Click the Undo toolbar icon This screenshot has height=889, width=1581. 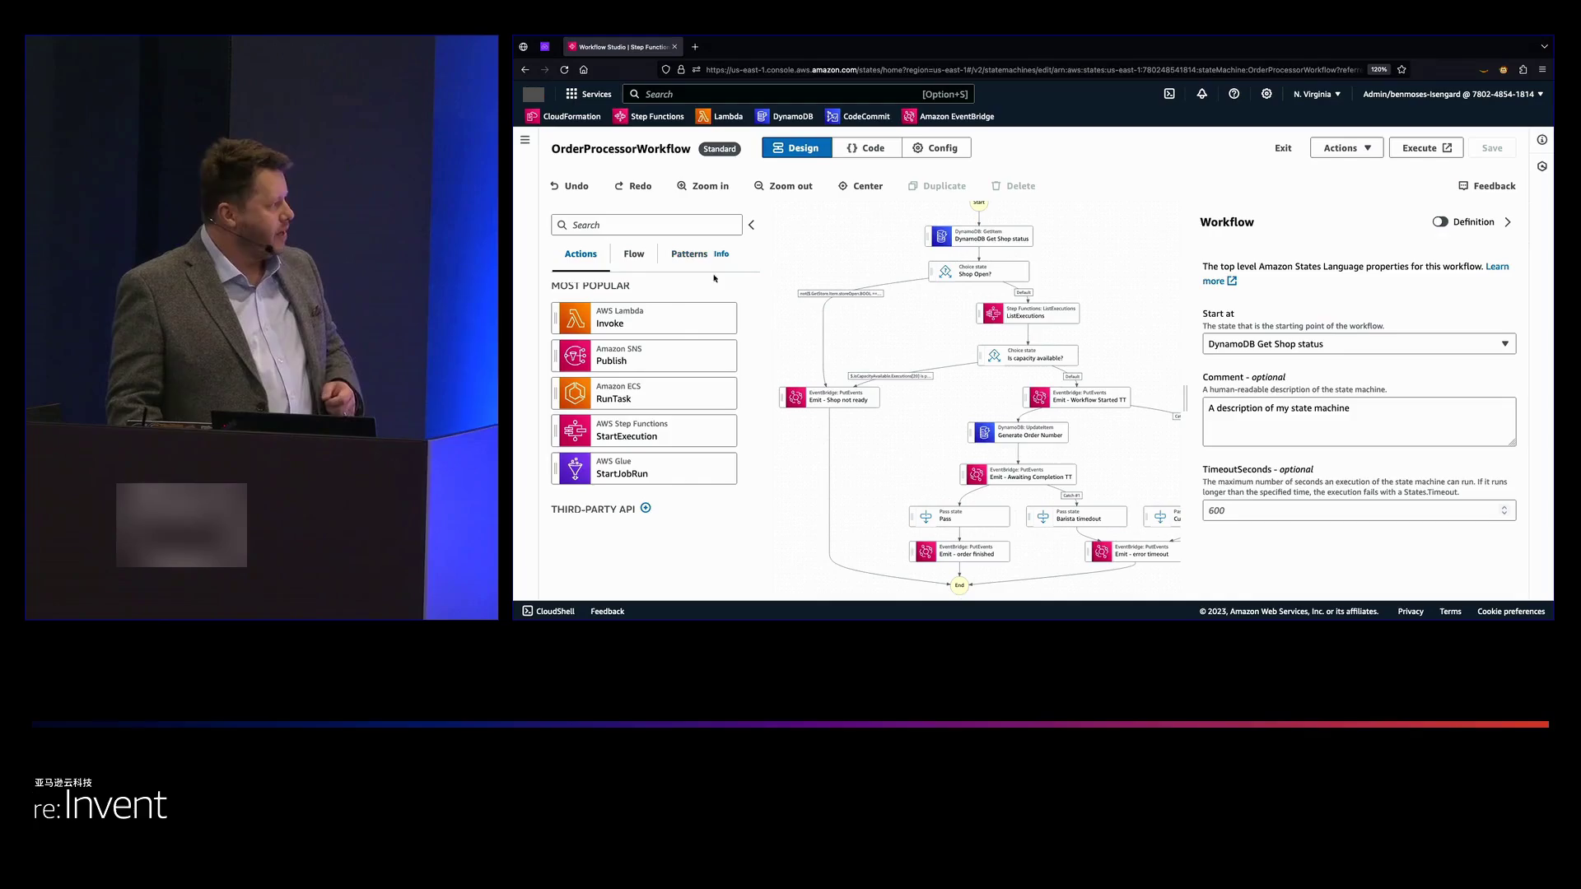click(555, 186)
